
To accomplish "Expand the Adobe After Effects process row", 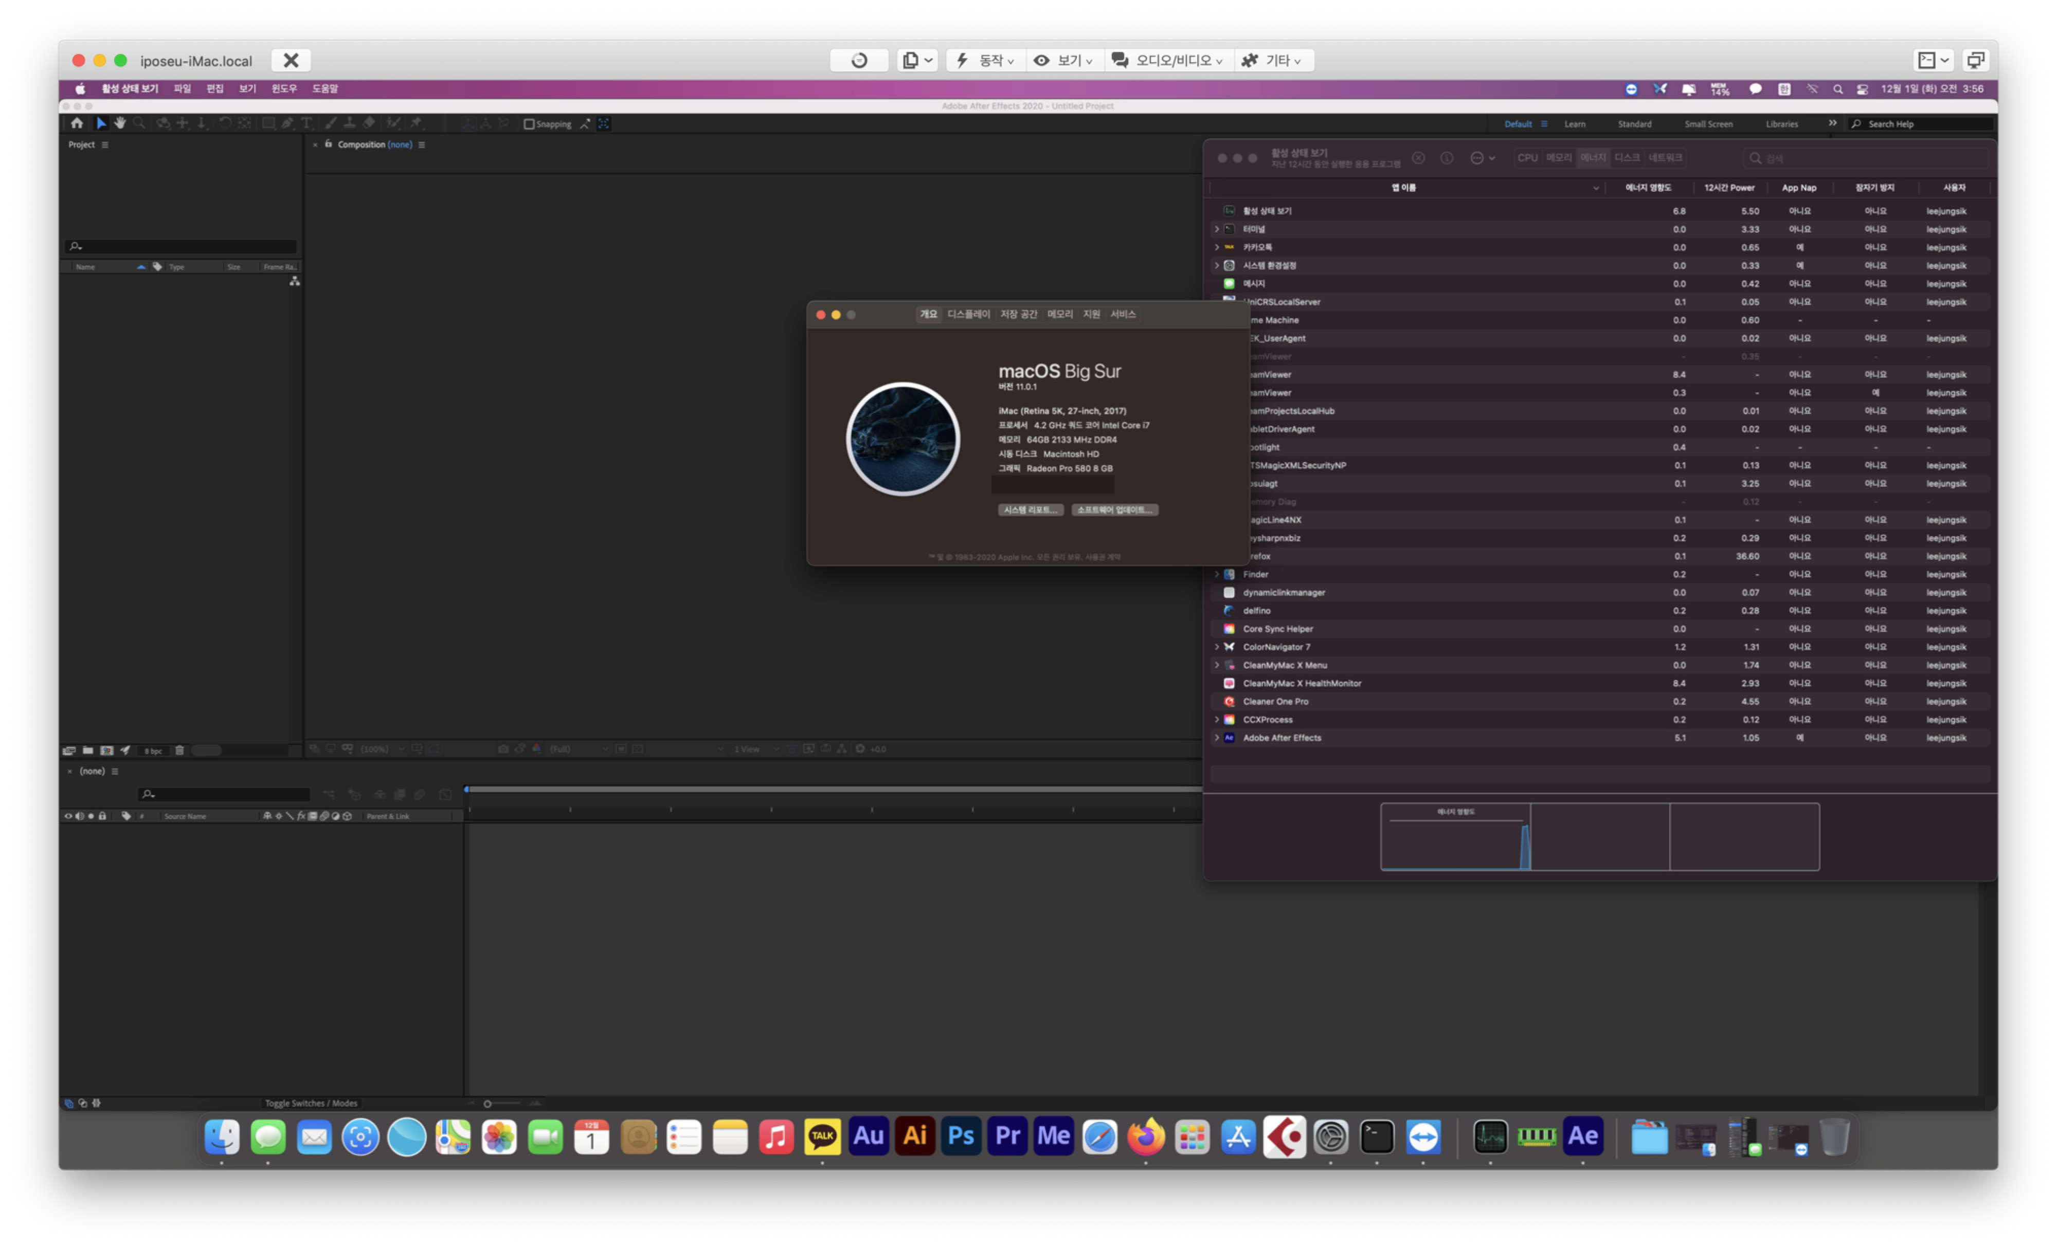I will click(1216, 738).
